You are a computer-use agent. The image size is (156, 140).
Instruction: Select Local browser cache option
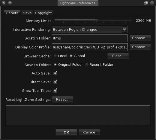pos(55,56)
